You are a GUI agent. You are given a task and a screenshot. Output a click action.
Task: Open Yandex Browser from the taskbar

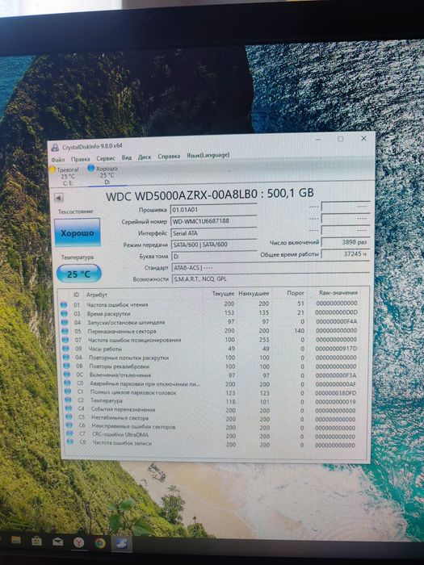point(79,542)
